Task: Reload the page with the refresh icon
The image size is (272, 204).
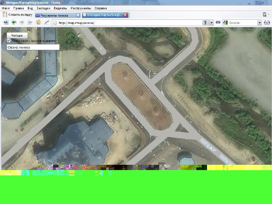Action: pos(38,23)
